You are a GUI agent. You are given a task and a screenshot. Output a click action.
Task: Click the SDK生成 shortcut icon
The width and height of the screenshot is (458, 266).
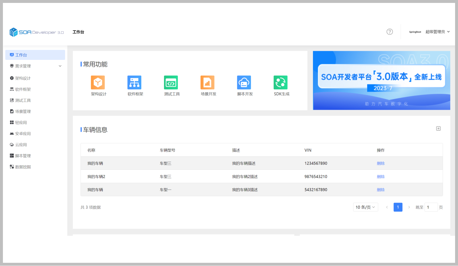[x=281, y=83]
